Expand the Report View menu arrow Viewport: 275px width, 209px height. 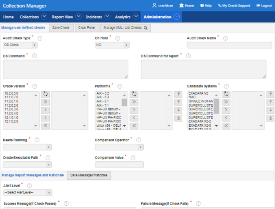pyautogui.click(x=78, y=17)
